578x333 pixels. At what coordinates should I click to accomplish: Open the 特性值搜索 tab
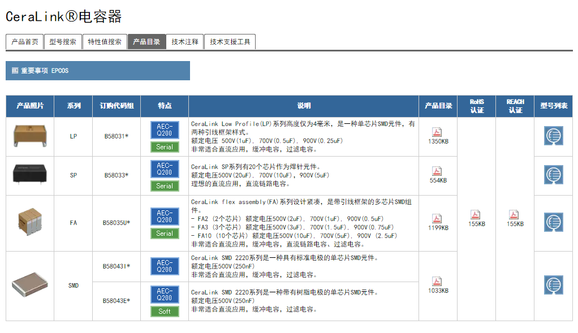coord(105,42)
